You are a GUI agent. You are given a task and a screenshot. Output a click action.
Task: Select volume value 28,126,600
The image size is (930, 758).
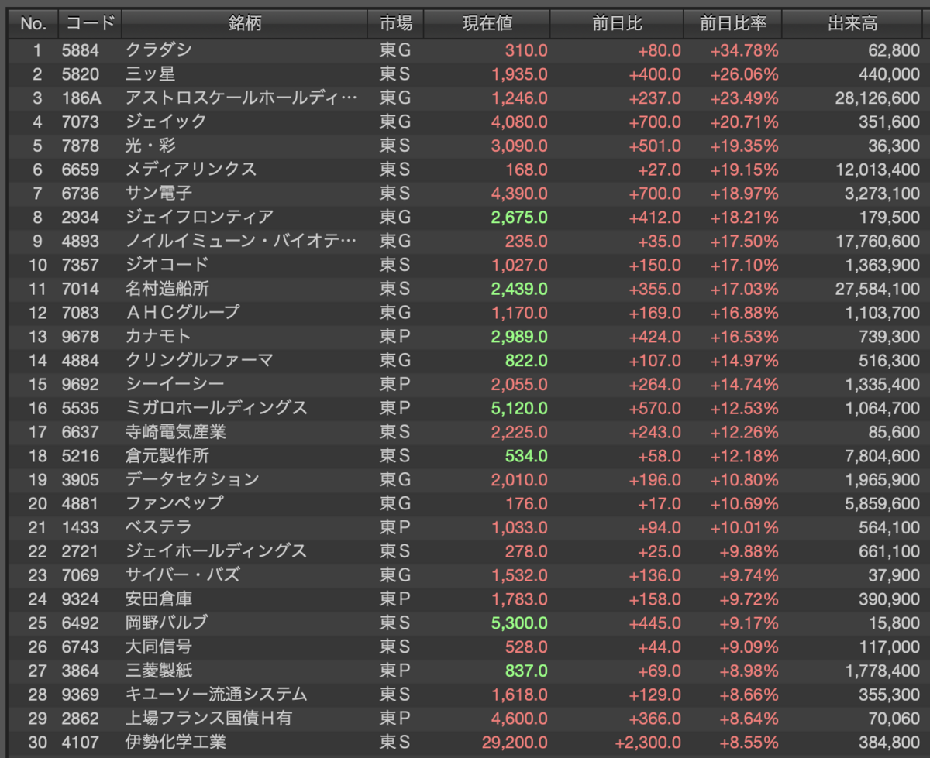point(878,98)
